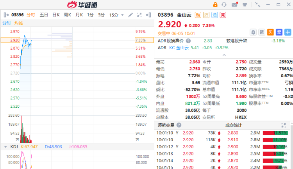The width and height of the screenshot is (293, 169).
Task: Open the KC 金山云 ADR link
Action: coord(179,48)
